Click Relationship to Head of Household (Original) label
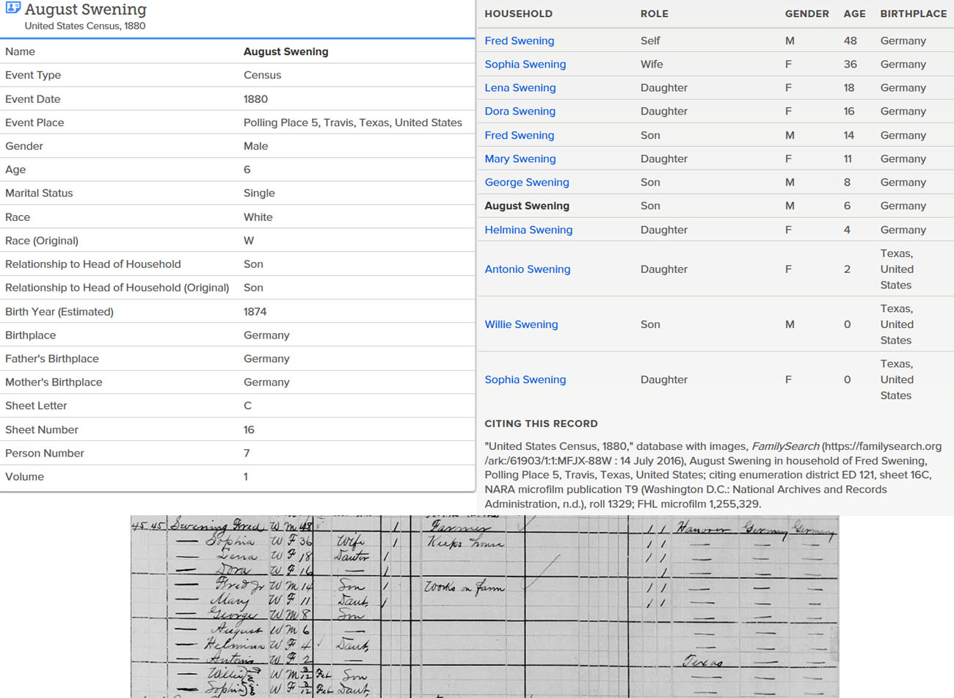The height and width of the screenshot is (698, 954). point(117,288)
